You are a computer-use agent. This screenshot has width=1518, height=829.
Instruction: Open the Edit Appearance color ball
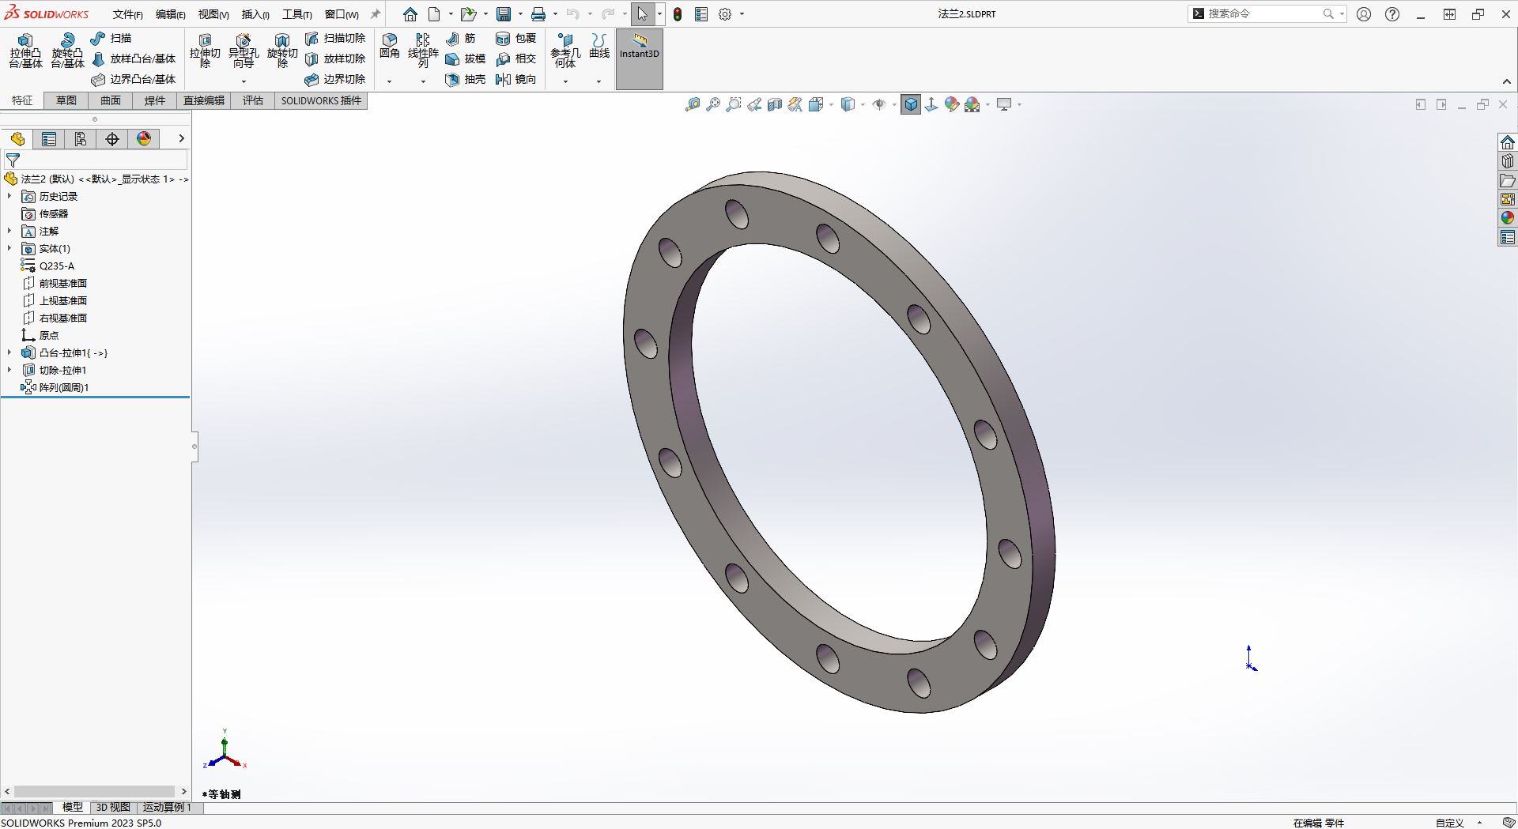point(952,104)
